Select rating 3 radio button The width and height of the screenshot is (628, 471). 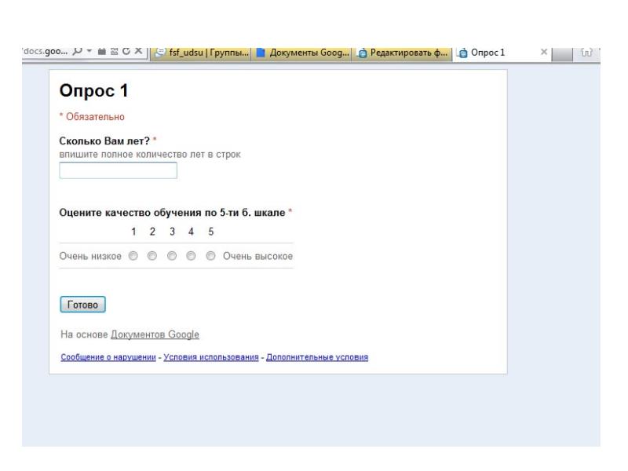point(172,256)
